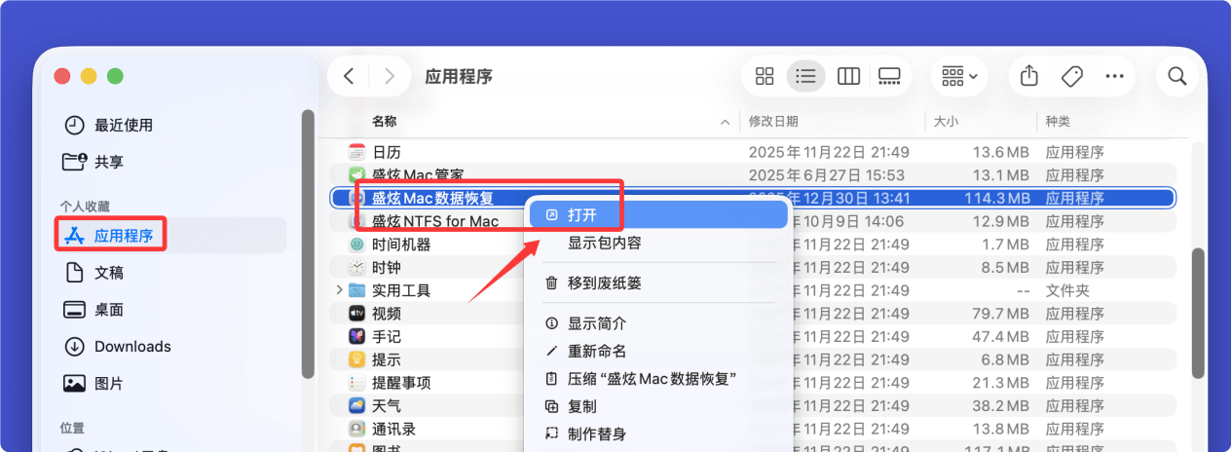
Task: Click the Share toolbar icon
Action: coord(1028,76)
